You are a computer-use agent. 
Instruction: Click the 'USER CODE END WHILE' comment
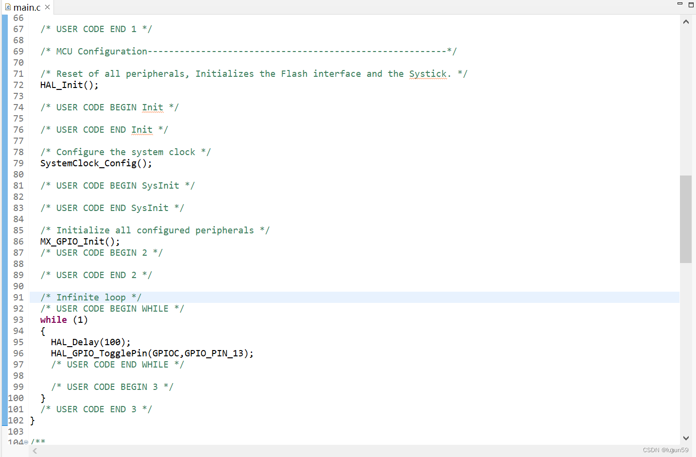click(x=118, y=365)
